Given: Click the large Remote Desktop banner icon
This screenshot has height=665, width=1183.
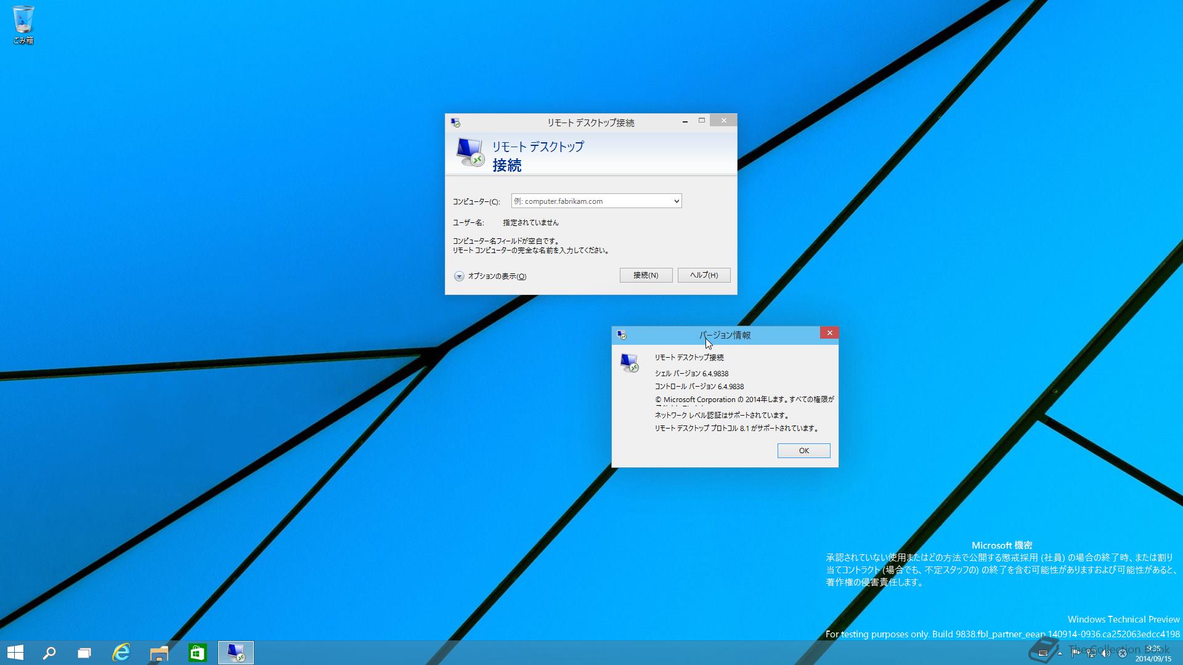Looking at the screenshot, I should coord(470,152).
